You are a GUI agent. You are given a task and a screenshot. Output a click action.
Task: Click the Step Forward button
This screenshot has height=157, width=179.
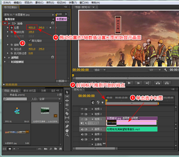point(138,83)
